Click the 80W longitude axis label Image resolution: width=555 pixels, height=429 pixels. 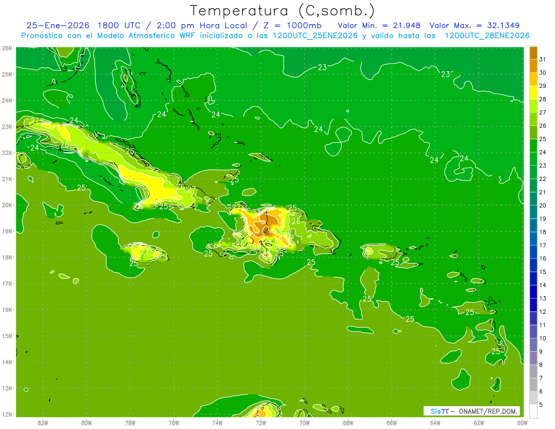tap(86, 423)
